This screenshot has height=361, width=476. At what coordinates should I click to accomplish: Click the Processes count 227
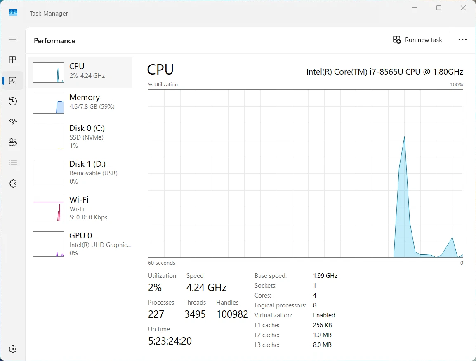156,314
